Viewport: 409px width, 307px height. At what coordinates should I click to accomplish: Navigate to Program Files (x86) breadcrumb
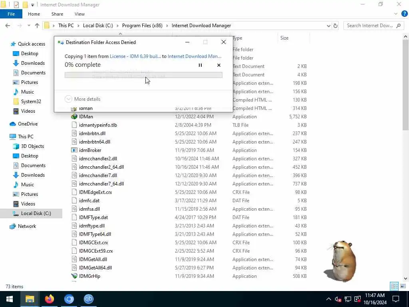click(x=142, y=26)
